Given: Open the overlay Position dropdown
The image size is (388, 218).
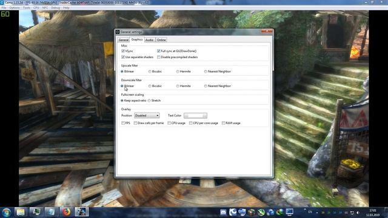Looking at the screenshot, I should coord(147,116).
